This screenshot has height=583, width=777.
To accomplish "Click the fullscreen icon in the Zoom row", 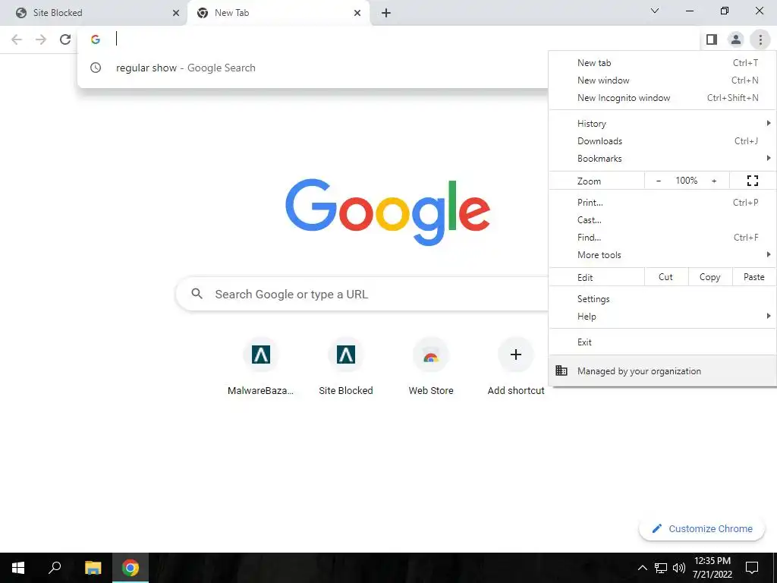I will click(x=752, y=181).
